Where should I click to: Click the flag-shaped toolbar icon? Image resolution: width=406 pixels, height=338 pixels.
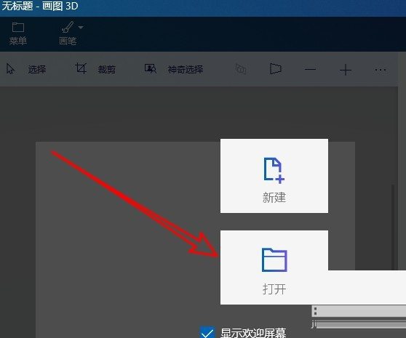(275, 69)
